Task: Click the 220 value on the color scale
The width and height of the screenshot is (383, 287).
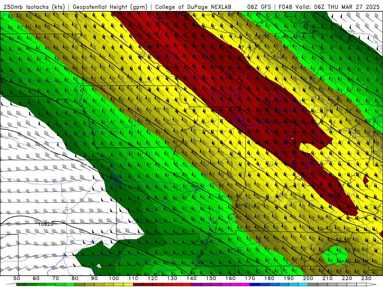Action: [x=347, y=278]
